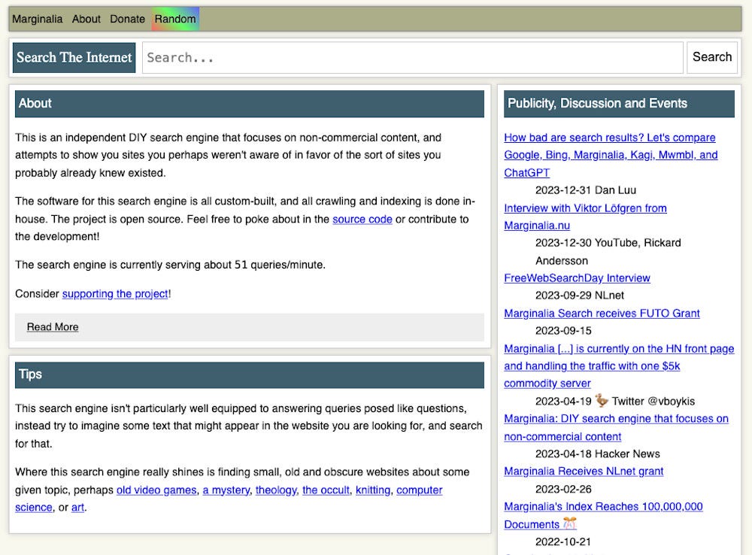Open FreeWebSearchDay Interview link
Viewport: 752px width, 555px height.
coord(577,278)
